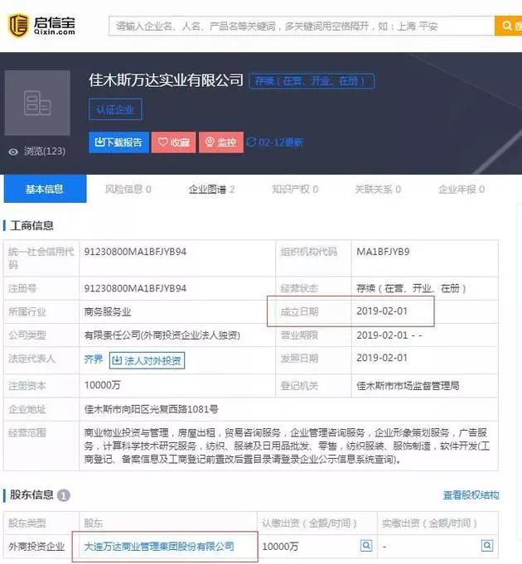This screenshot has height=564, width=522.
Task: Switch to the 知识产权 tab
Action: 295,189
